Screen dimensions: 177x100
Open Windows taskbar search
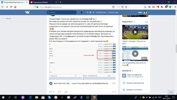point(9,97)
